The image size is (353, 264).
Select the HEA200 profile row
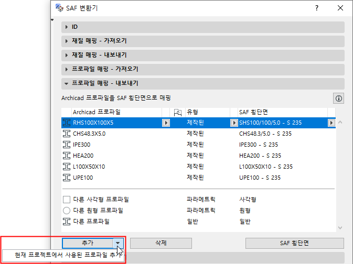coord(198,156)
